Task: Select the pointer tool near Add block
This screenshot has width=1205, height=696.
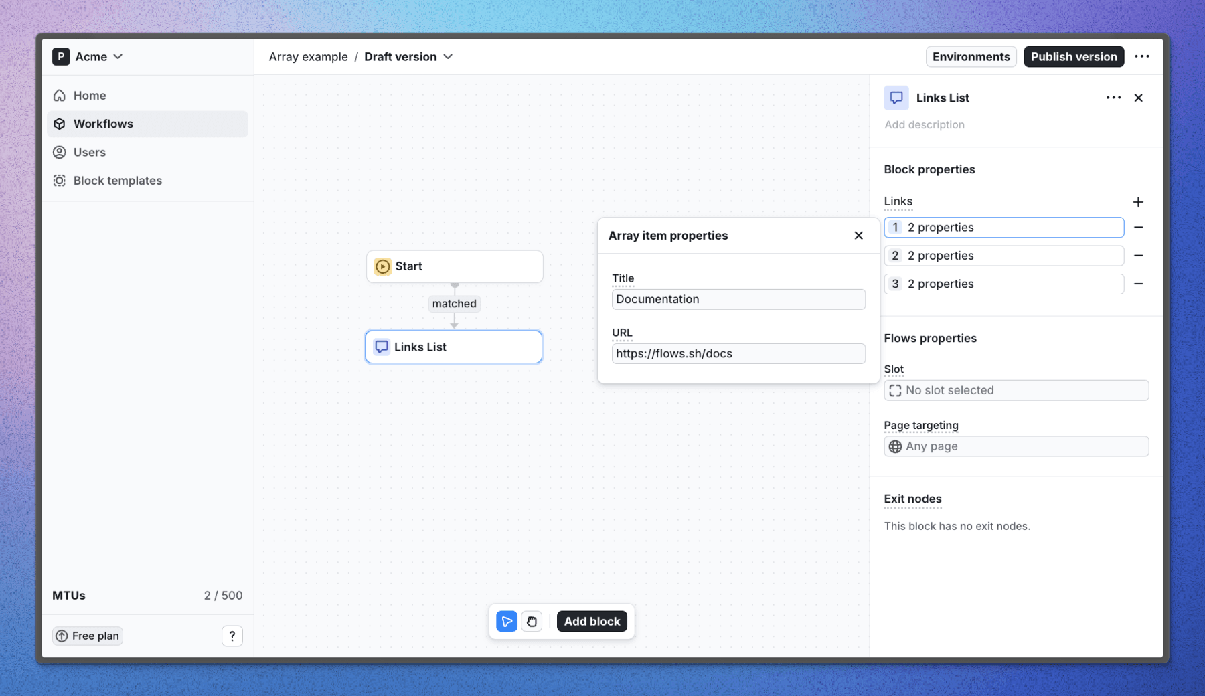Action: [x=507, y=621]
